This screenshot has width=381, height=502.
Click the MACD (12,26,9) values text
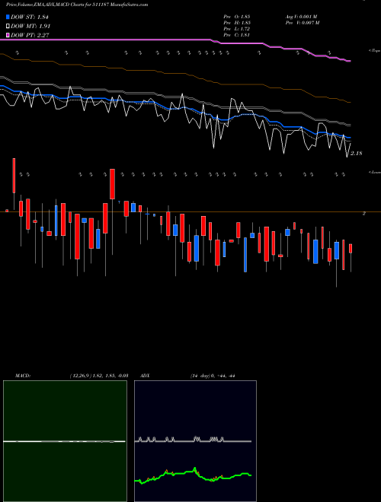[98, 376]
